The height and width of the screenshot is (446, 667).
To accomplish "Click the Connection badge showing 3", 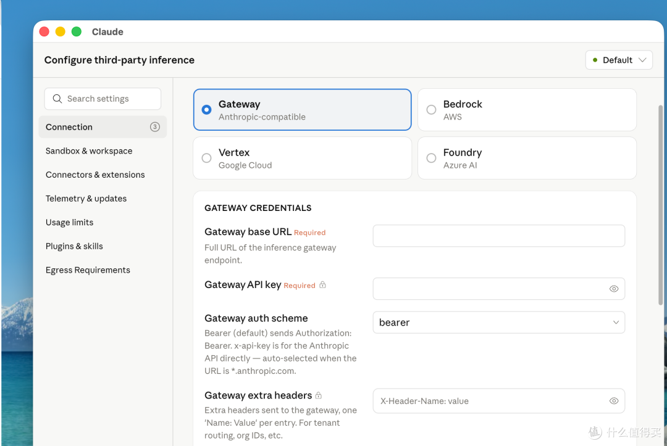I will click(155, 126).
